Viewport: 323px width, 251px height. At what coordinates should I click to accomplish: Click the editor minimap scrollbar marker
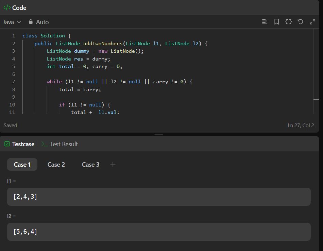pos(316,99)
